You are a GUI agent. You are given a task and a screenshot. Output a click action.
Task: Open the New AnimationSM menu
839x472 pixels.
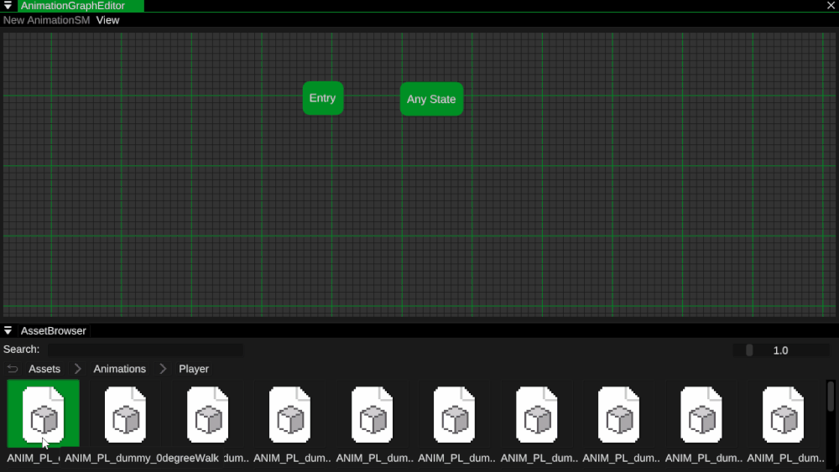tap(46, 20)
